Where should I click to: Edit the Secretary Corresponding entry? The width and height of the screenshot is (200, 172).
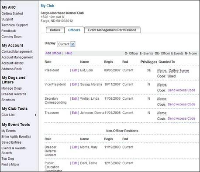pyautogui.click(x=75, y=98)
